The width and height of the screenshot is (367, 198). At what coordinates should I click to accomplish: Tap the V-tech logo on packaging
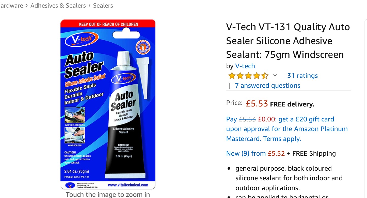click(x=82, y=40)
